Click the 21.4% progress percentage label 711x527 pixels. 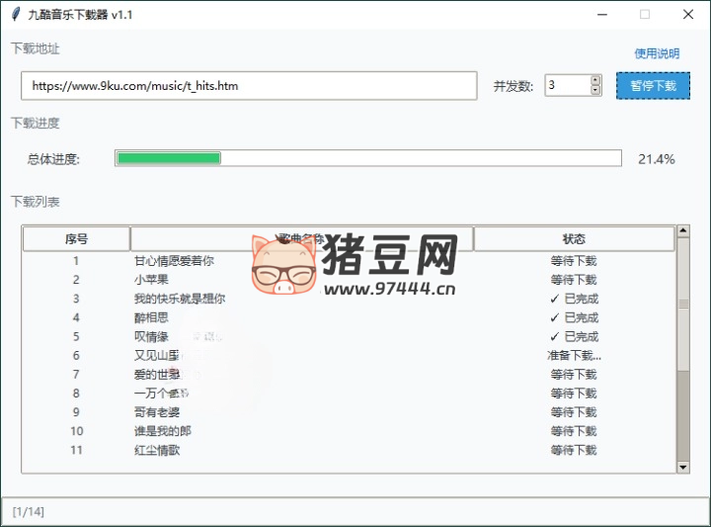pyautogui.click(x=656, y=159)
